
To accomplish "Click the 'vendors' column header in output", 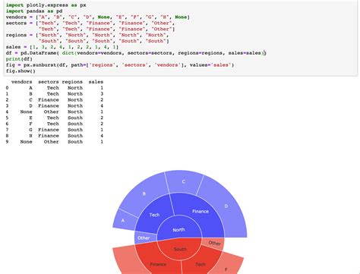I will (22, 82).
